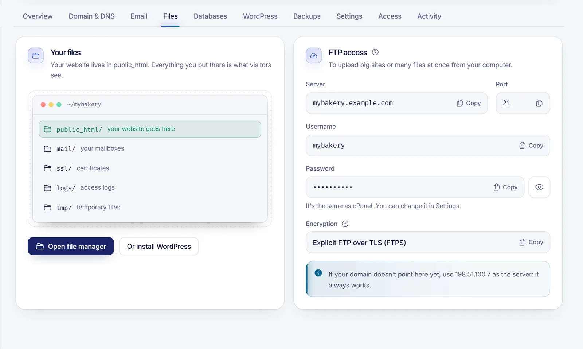Screen dimensions: 583x349
Task: Click the ~/mybakery path text
Action: click(x=84, y=104)
